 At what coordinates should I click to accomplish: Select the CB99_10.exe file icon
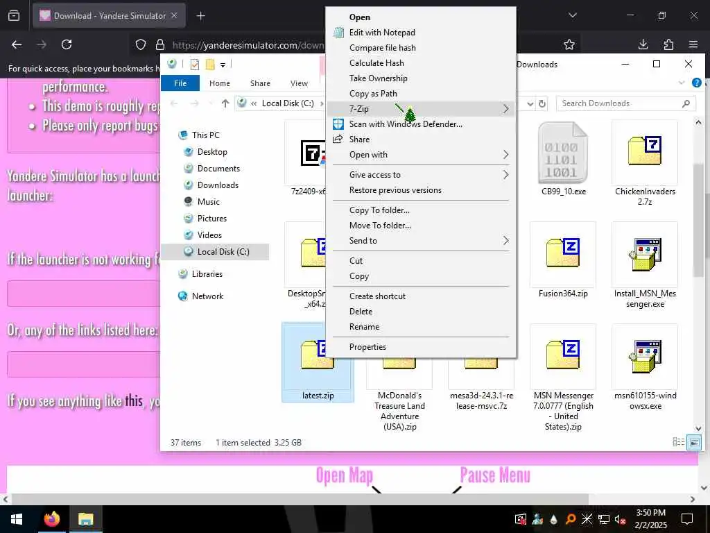tap(563, 152)
